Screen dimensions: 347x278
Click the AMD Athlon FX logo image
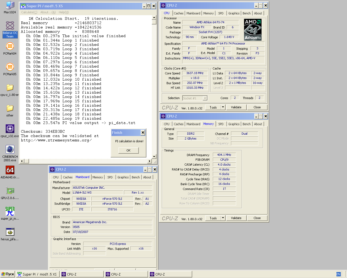coord(252,30)
